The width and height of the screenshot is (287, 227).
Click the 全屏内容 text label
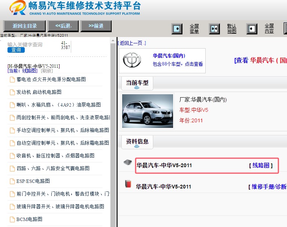[x=269, y=29]
